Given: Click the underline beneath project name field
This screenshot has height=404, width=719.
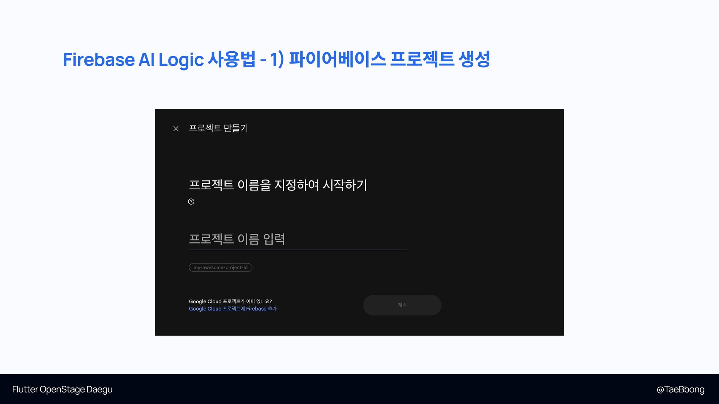Looking at the screenshot, I should tap(297, 250).
